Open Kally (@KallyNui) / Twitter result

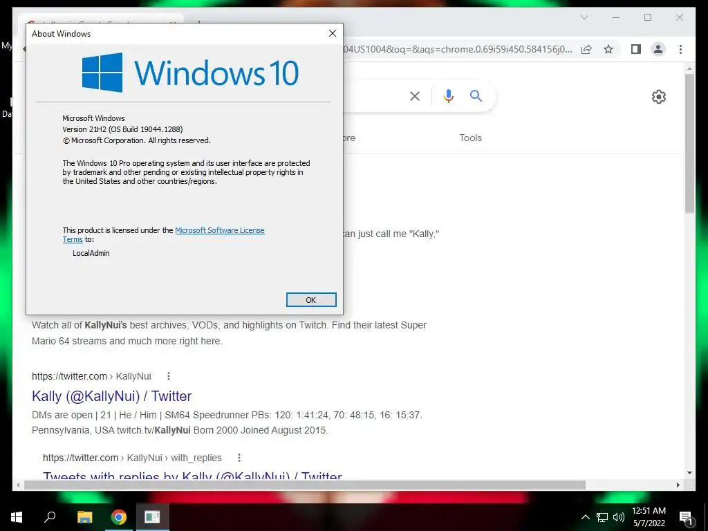[111, 396]
